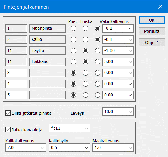This screenshot has height=157, width=168.
Task: Choose Vakiokaltevuus radio for Täyttö row
Action: click(x=98, y=51)
